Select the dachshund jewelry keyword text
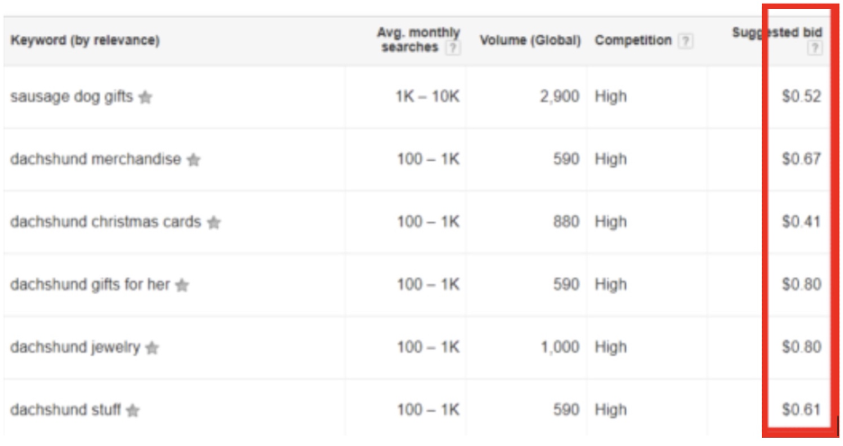Image resolution: width=843 pixels, height=446 pixels. [x=75, y=347]
